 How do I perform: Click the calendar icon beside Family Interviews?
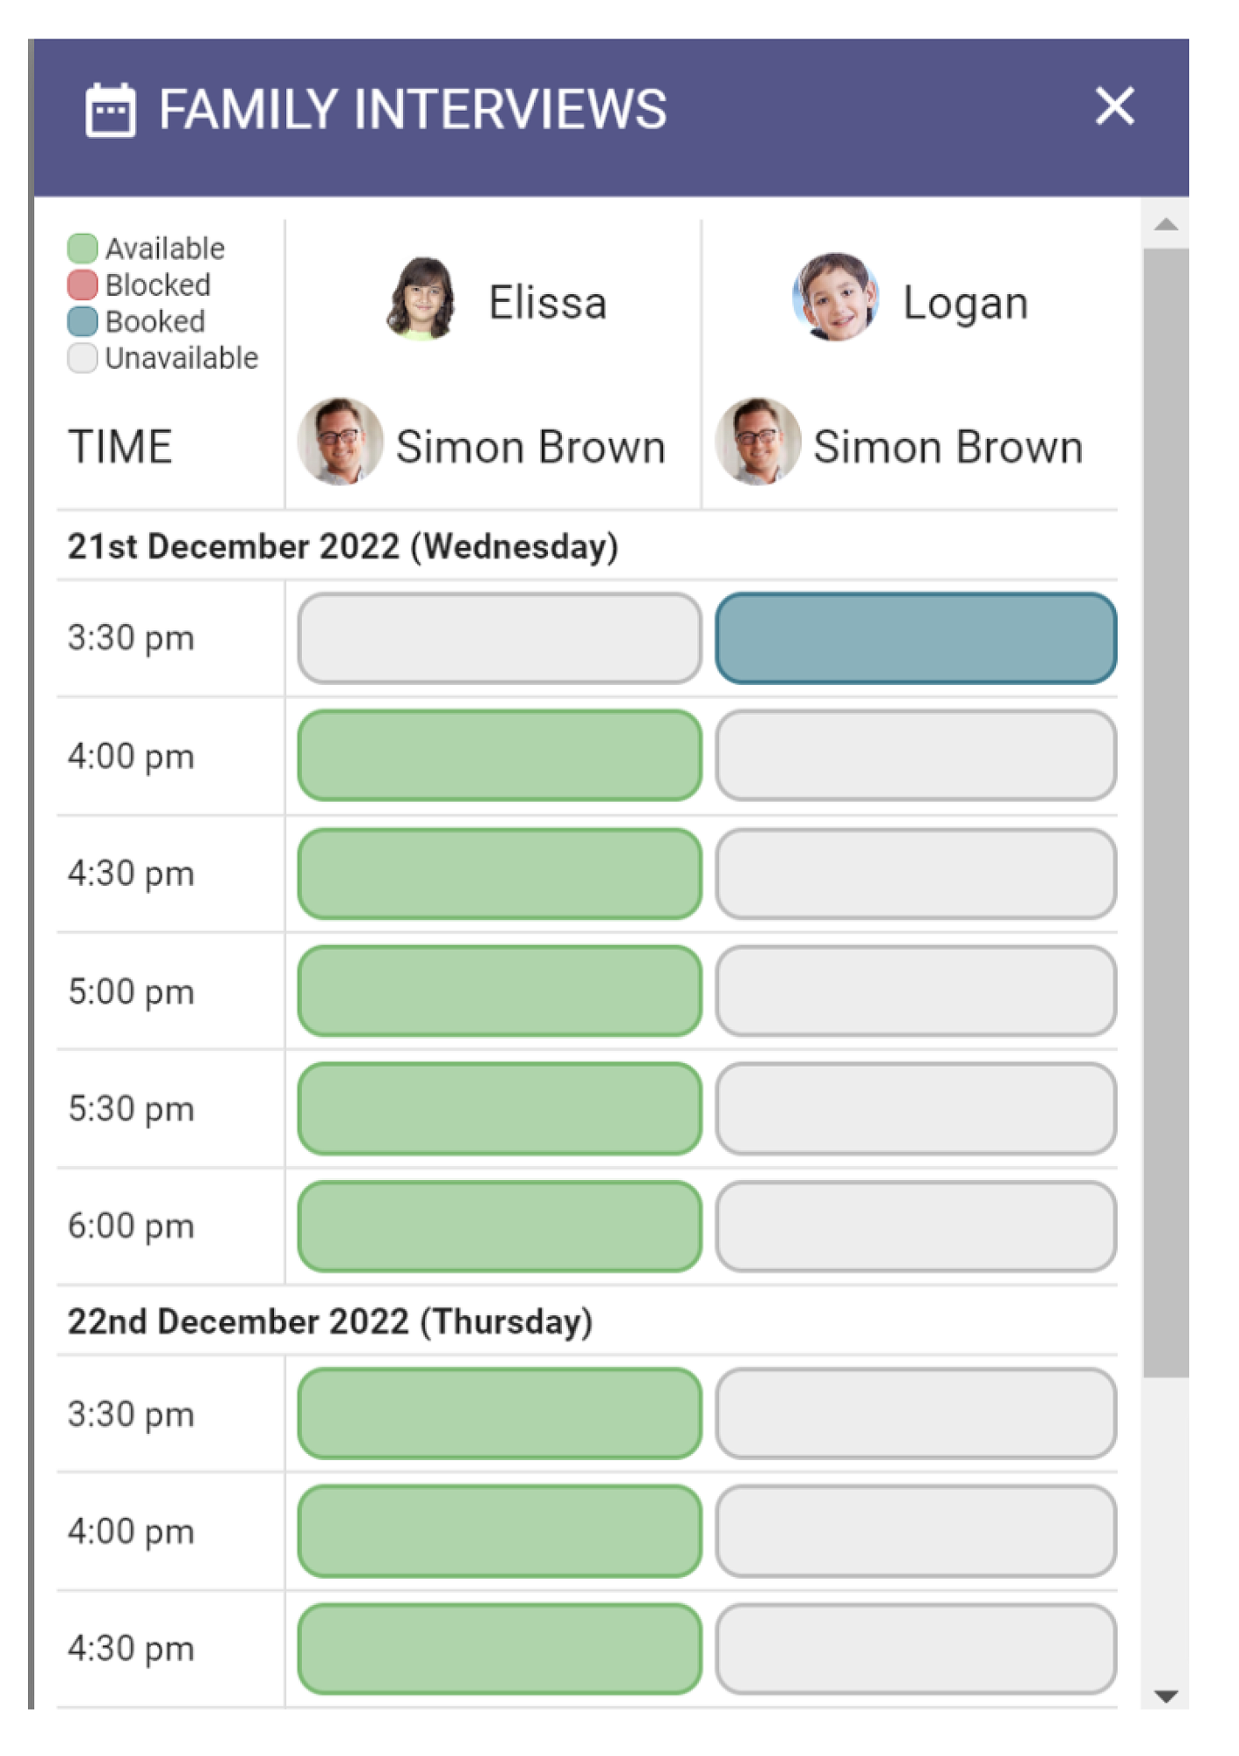pyautogui.click(x=111, y=111)
